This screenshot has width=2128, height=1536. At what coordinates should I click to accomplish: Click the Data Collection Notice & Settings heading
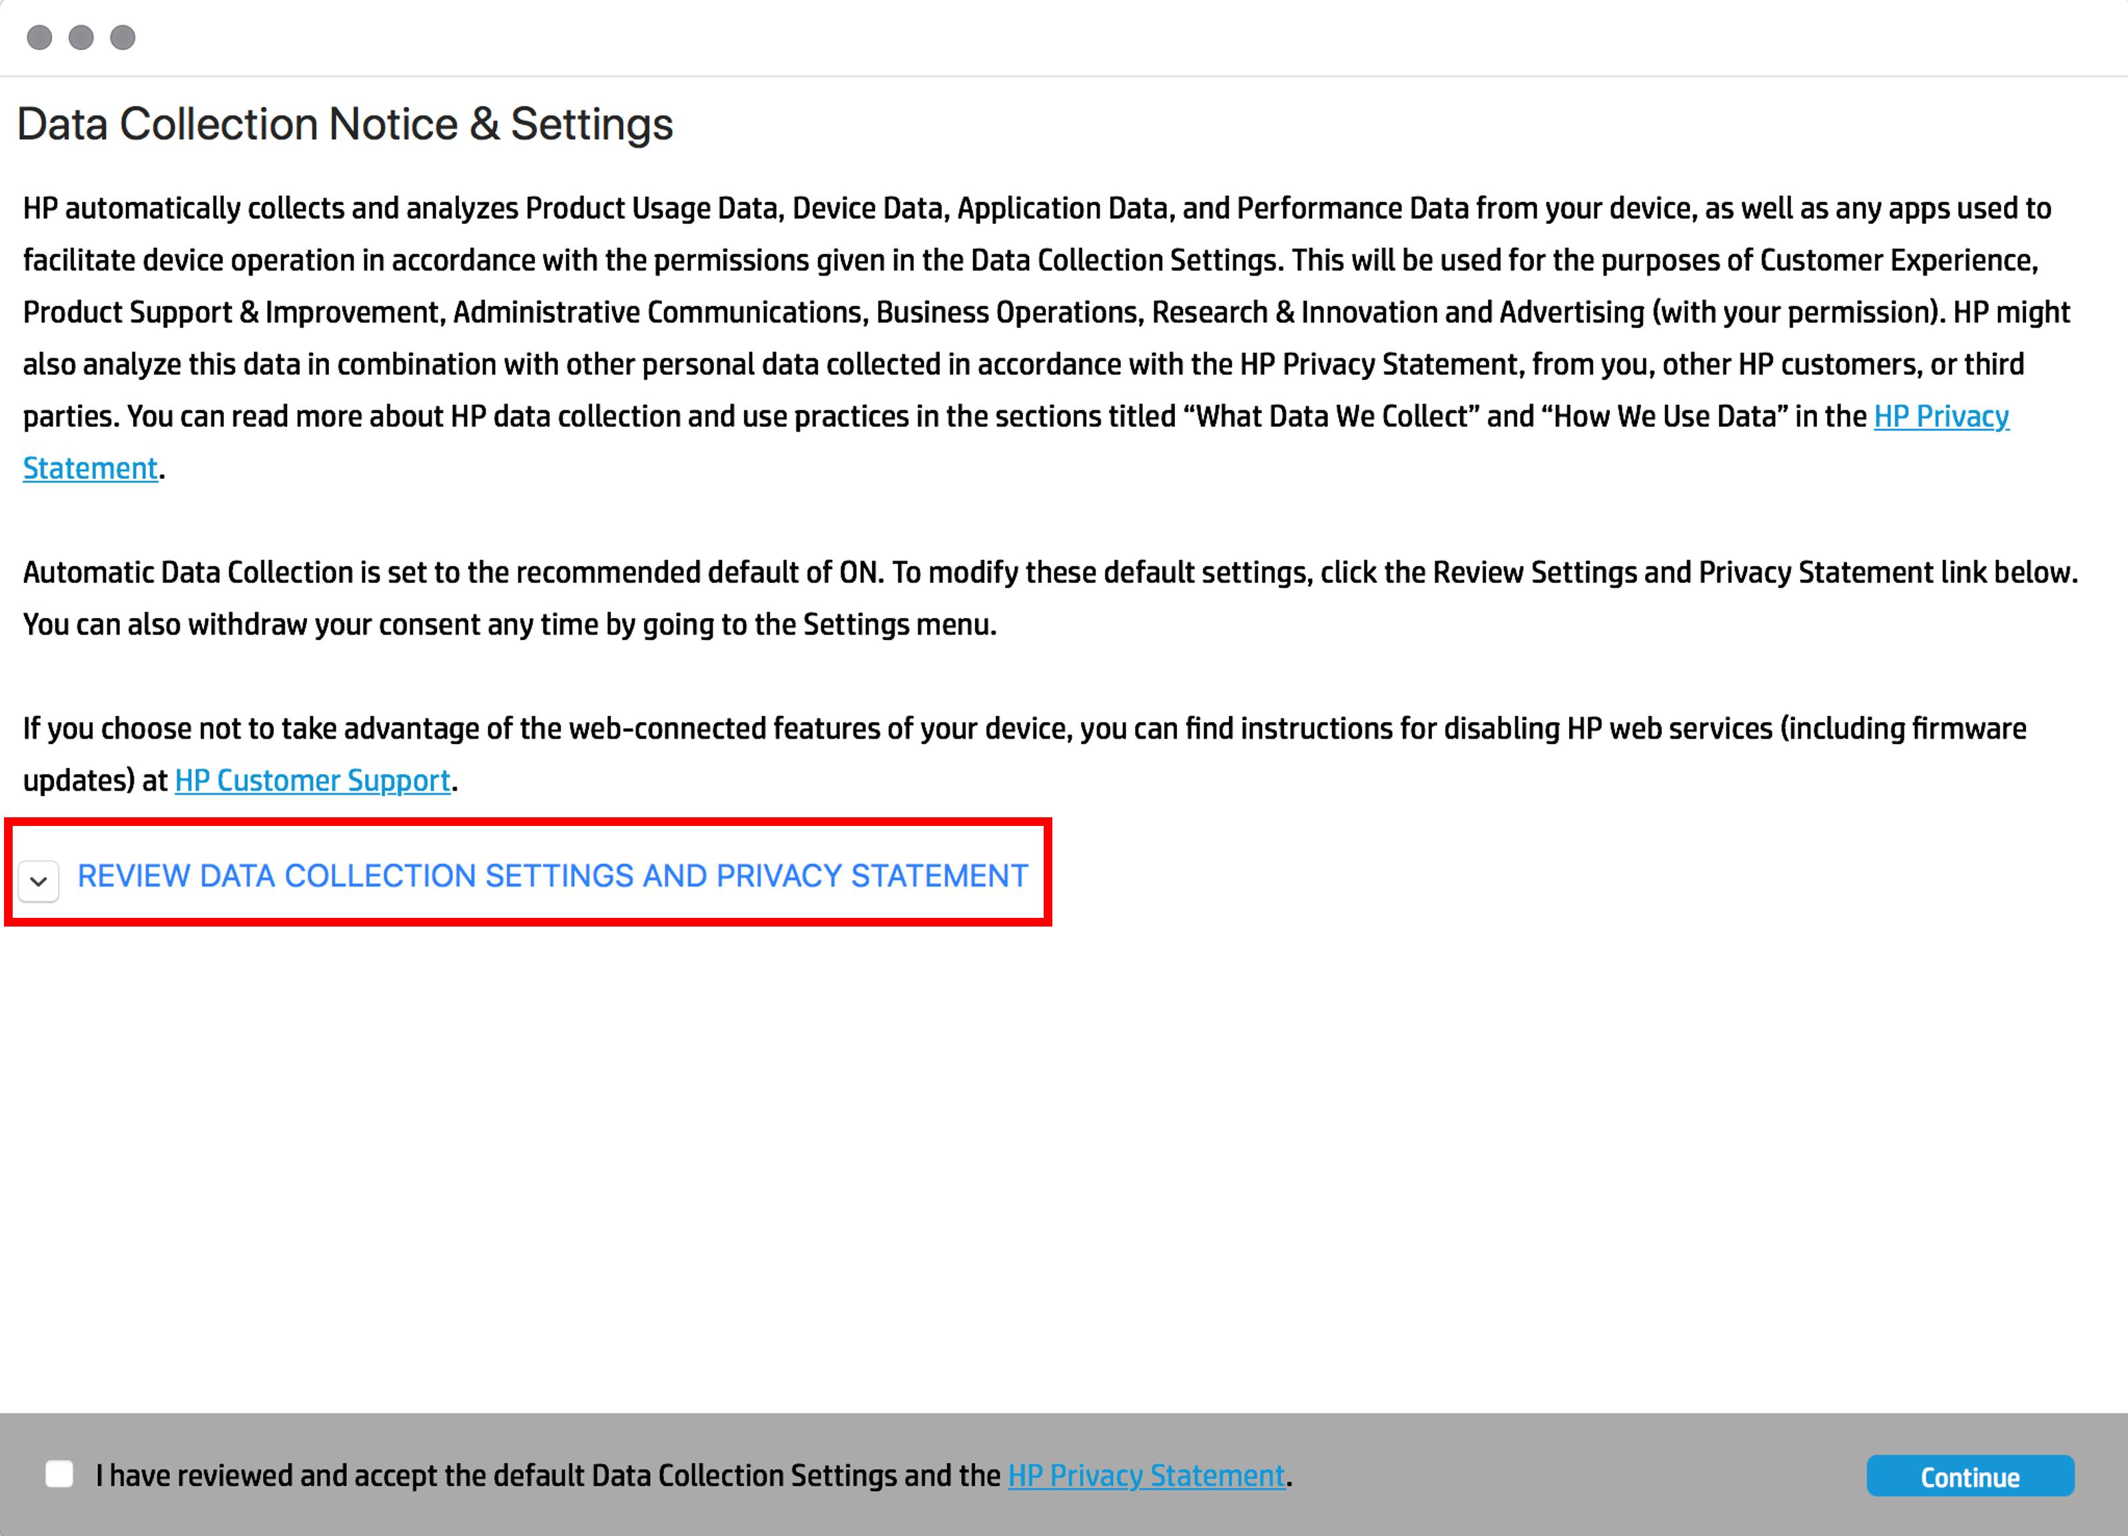point(344,125)
